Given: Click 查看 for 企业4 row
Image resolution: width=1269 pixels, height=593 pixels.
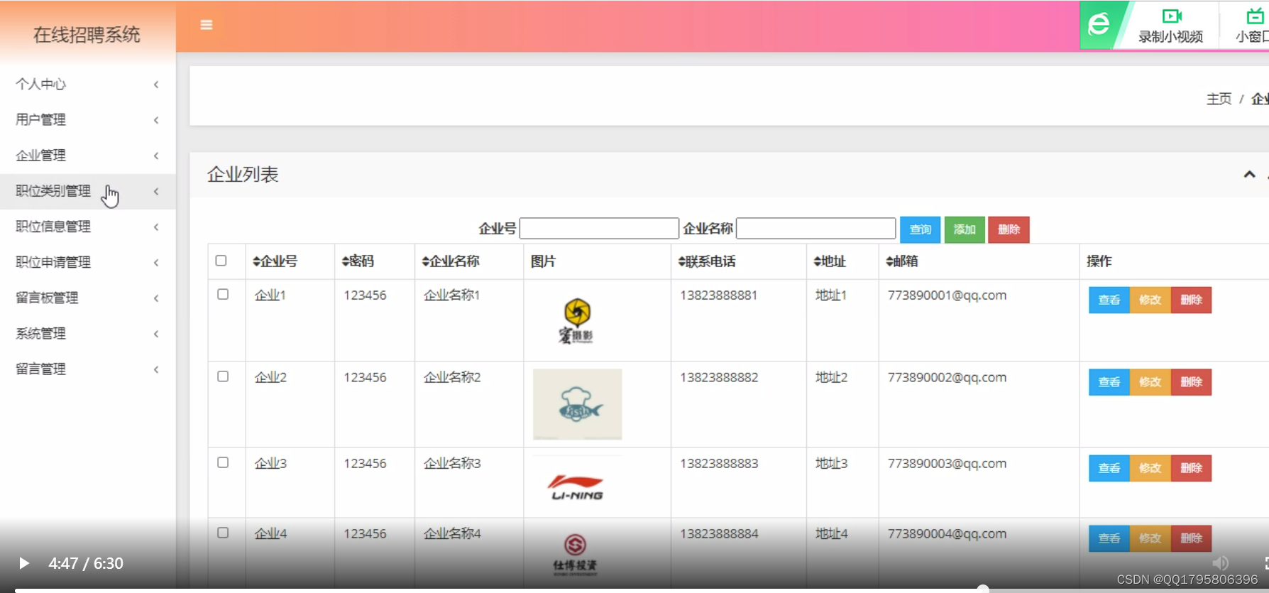Looking at the screenshot, I should pos(1109,538).
